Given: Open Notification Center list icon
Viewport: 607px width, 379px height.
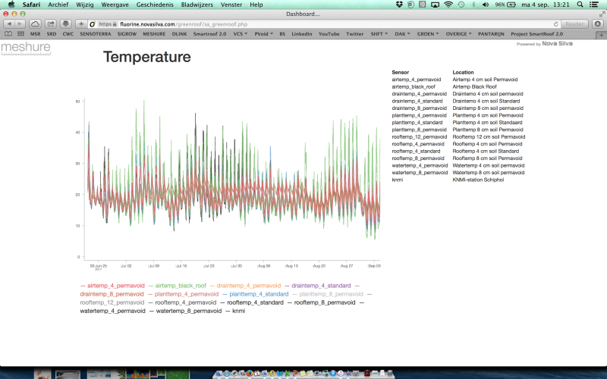Looking at the screenshot, I should [594, 5].
